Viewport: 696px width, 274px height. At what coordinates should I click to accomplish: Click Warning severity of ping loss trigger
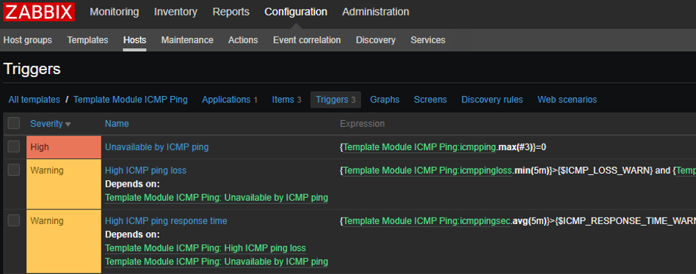(64, 184)
